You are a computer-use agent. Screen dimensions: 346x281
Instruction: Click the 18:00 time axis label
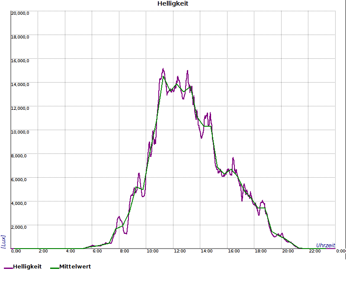[x=261, y=251]
